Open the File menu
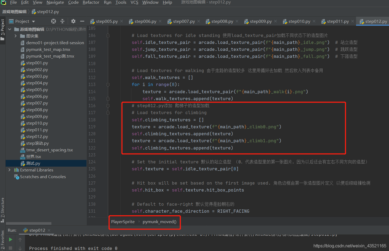Image resolution: width=389 pixels, height=251 pixels. pos(13,2)
